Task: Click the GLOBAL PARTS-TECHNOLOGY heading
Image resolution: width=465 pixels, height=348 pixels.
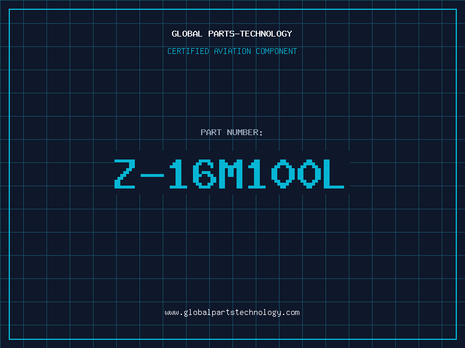Action: [x=232, y=34]
